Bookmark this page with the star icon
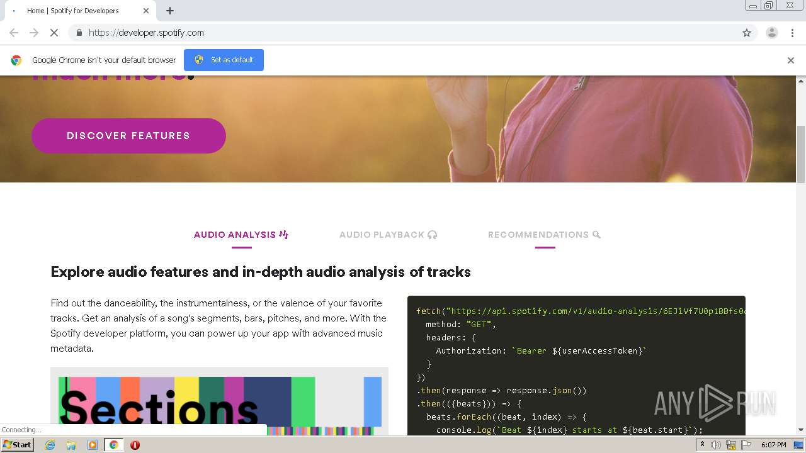 [x=747, y=33]
